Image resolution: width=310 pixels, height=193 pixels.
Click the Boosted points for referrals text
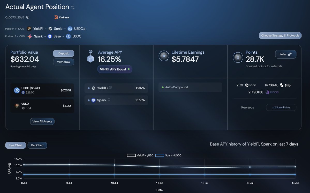click(264, 66)
